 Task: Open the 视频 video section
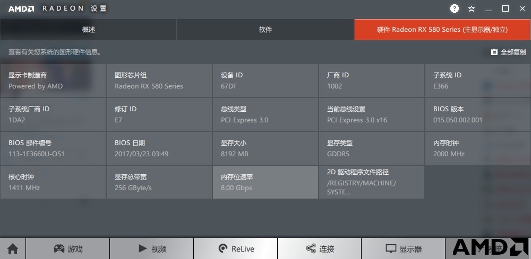152,249
